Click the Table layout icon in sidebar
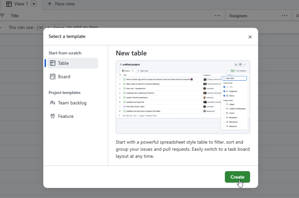Viewport: 299px width, 198px height. [53, 63]
